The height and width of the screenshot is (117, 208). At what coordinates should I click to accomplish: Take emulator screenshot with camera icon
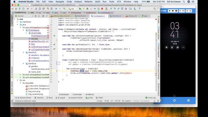pos(176,11)
